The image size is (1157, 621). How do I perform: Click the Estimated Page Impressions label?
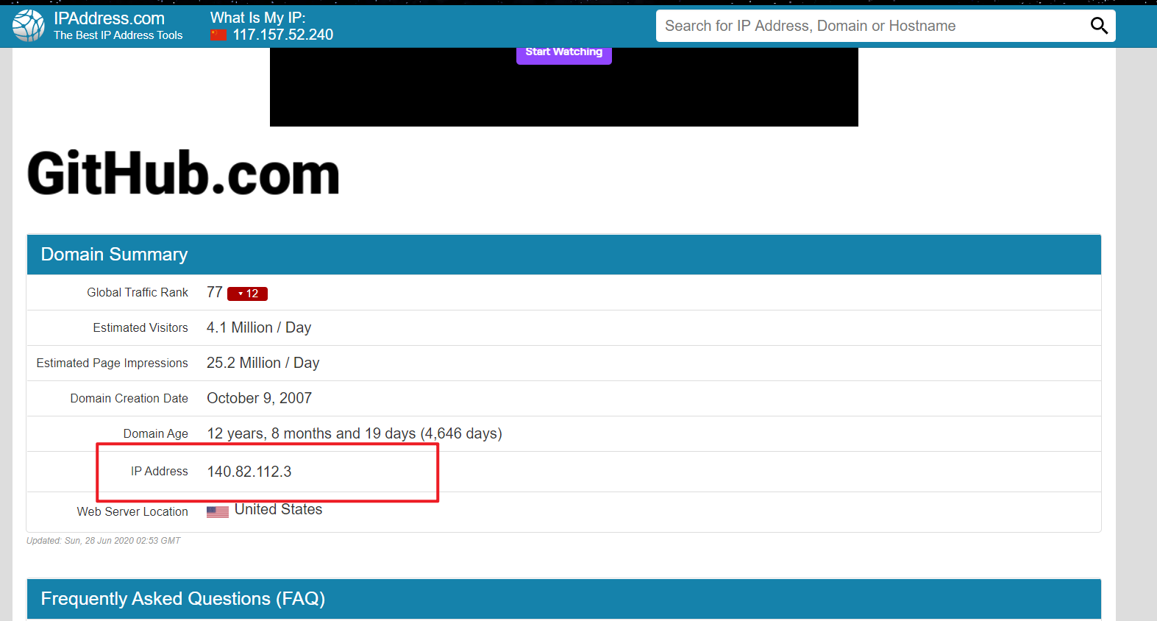coord(113,363)
